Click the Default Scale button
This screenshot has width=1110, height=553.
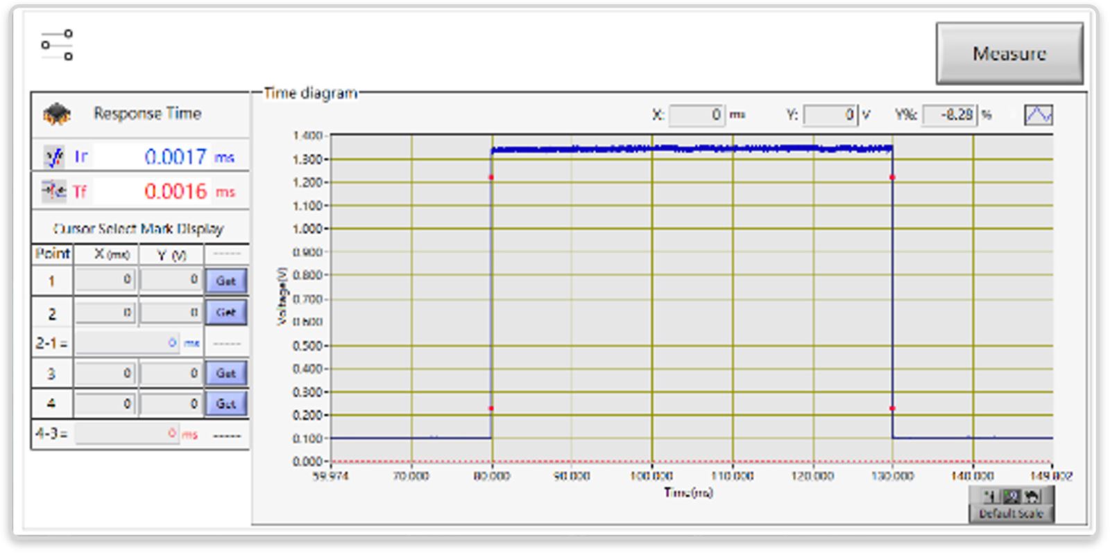tap(1011, 513)
